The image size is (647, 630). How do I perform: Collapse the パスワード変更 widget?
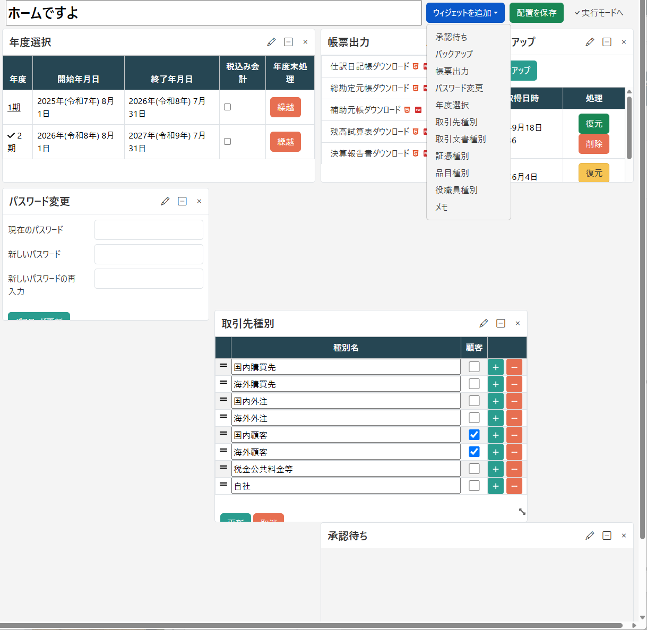[x=182, y=201]
